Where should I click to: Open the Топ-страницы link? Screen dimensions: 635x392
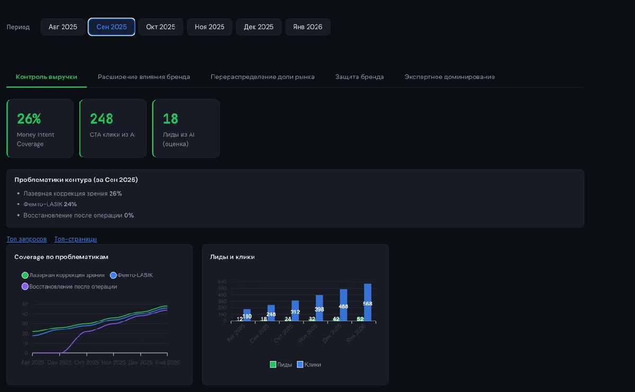tap(75, 239)
